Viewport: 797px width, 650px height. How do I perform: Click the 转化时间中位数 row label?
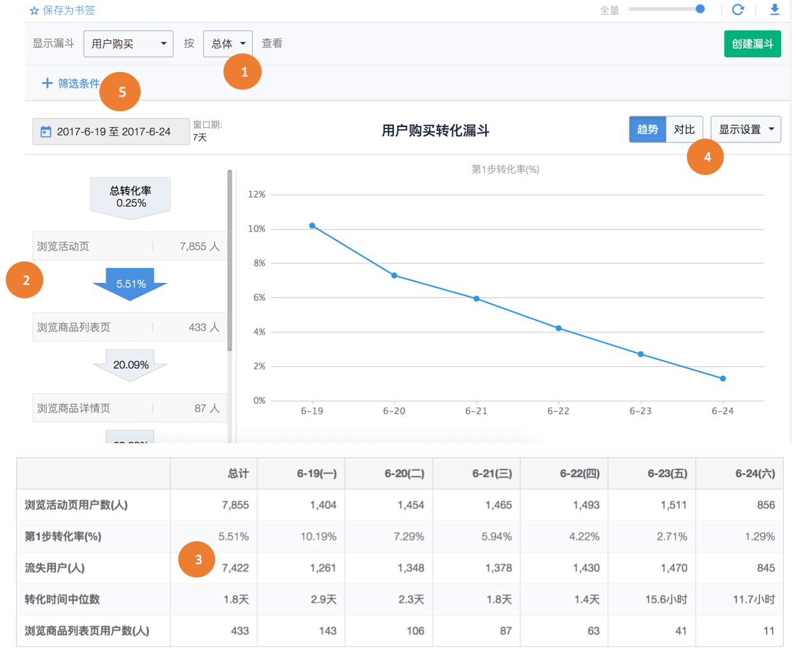tap(62, 599)
